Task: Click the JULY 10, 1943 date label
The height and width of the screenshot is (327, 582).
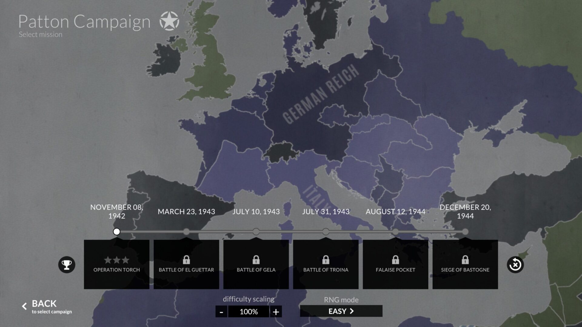Action: 256,211
